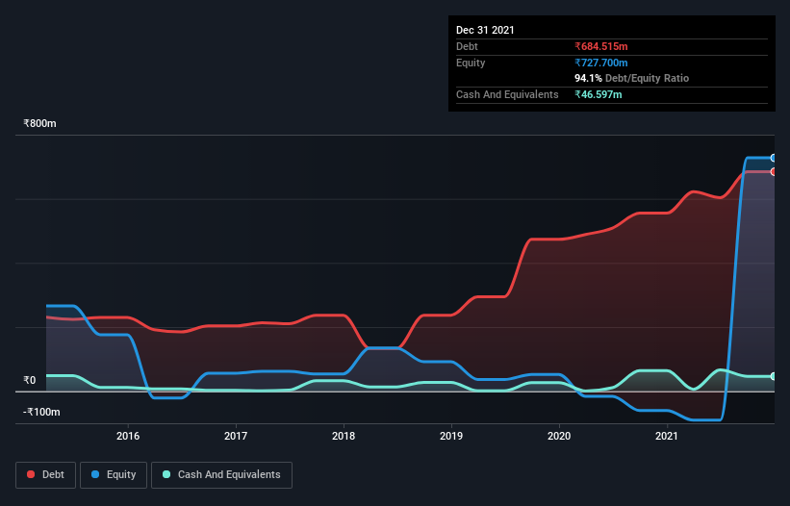Toggle the Cash And Equivalents legend button

221,475
